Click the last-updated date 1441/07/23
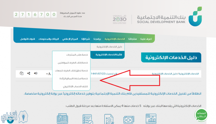The width and height of the screenshot is (216, 124). (98, 74)
